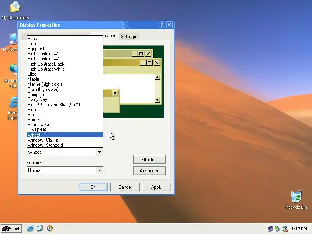Choose High Contrast White scheme
The height and width of the screenshot is (234, 312).
pyautogui.click(x=65, y=69)
